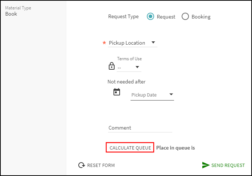The image size is (252, 176).
Task: Click the Reset Form text button
Action: point(101,165)
